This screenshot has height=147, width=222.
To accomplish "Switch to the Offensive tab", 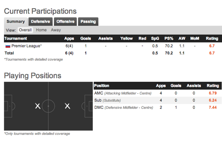I will [65, 22].
